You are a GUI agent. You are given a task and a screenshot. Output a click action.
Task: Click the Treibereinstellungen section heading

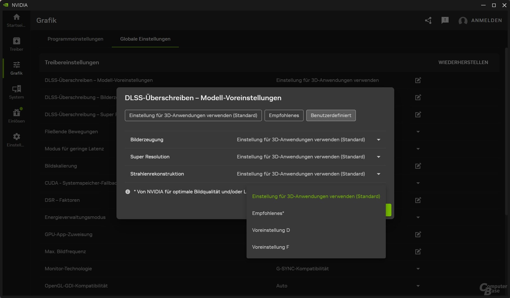point(72,62)
